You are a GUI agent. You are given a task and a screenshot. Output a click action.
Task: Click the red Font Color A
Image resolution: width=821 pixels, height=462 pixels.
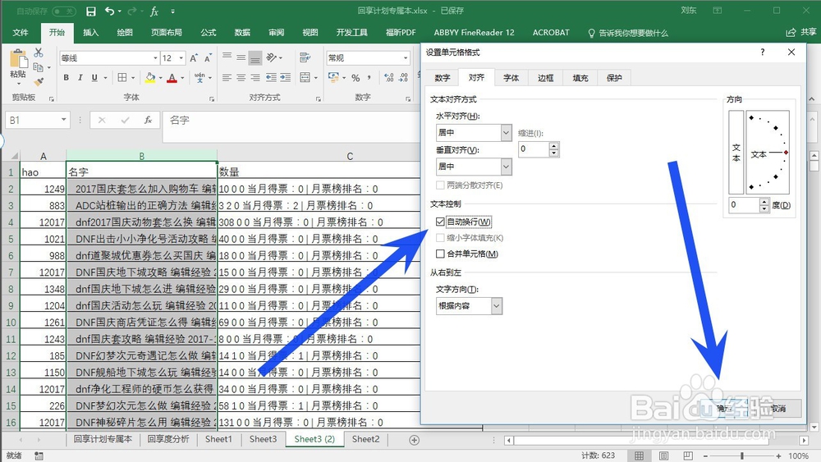coord(172,78)
